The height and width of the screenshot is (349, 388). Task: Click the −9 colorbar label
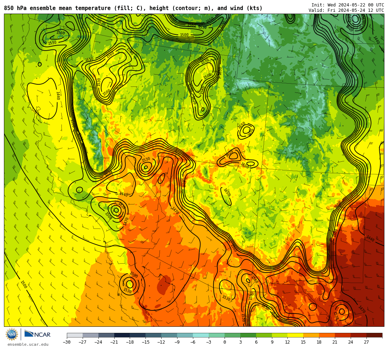coord(177,342)
